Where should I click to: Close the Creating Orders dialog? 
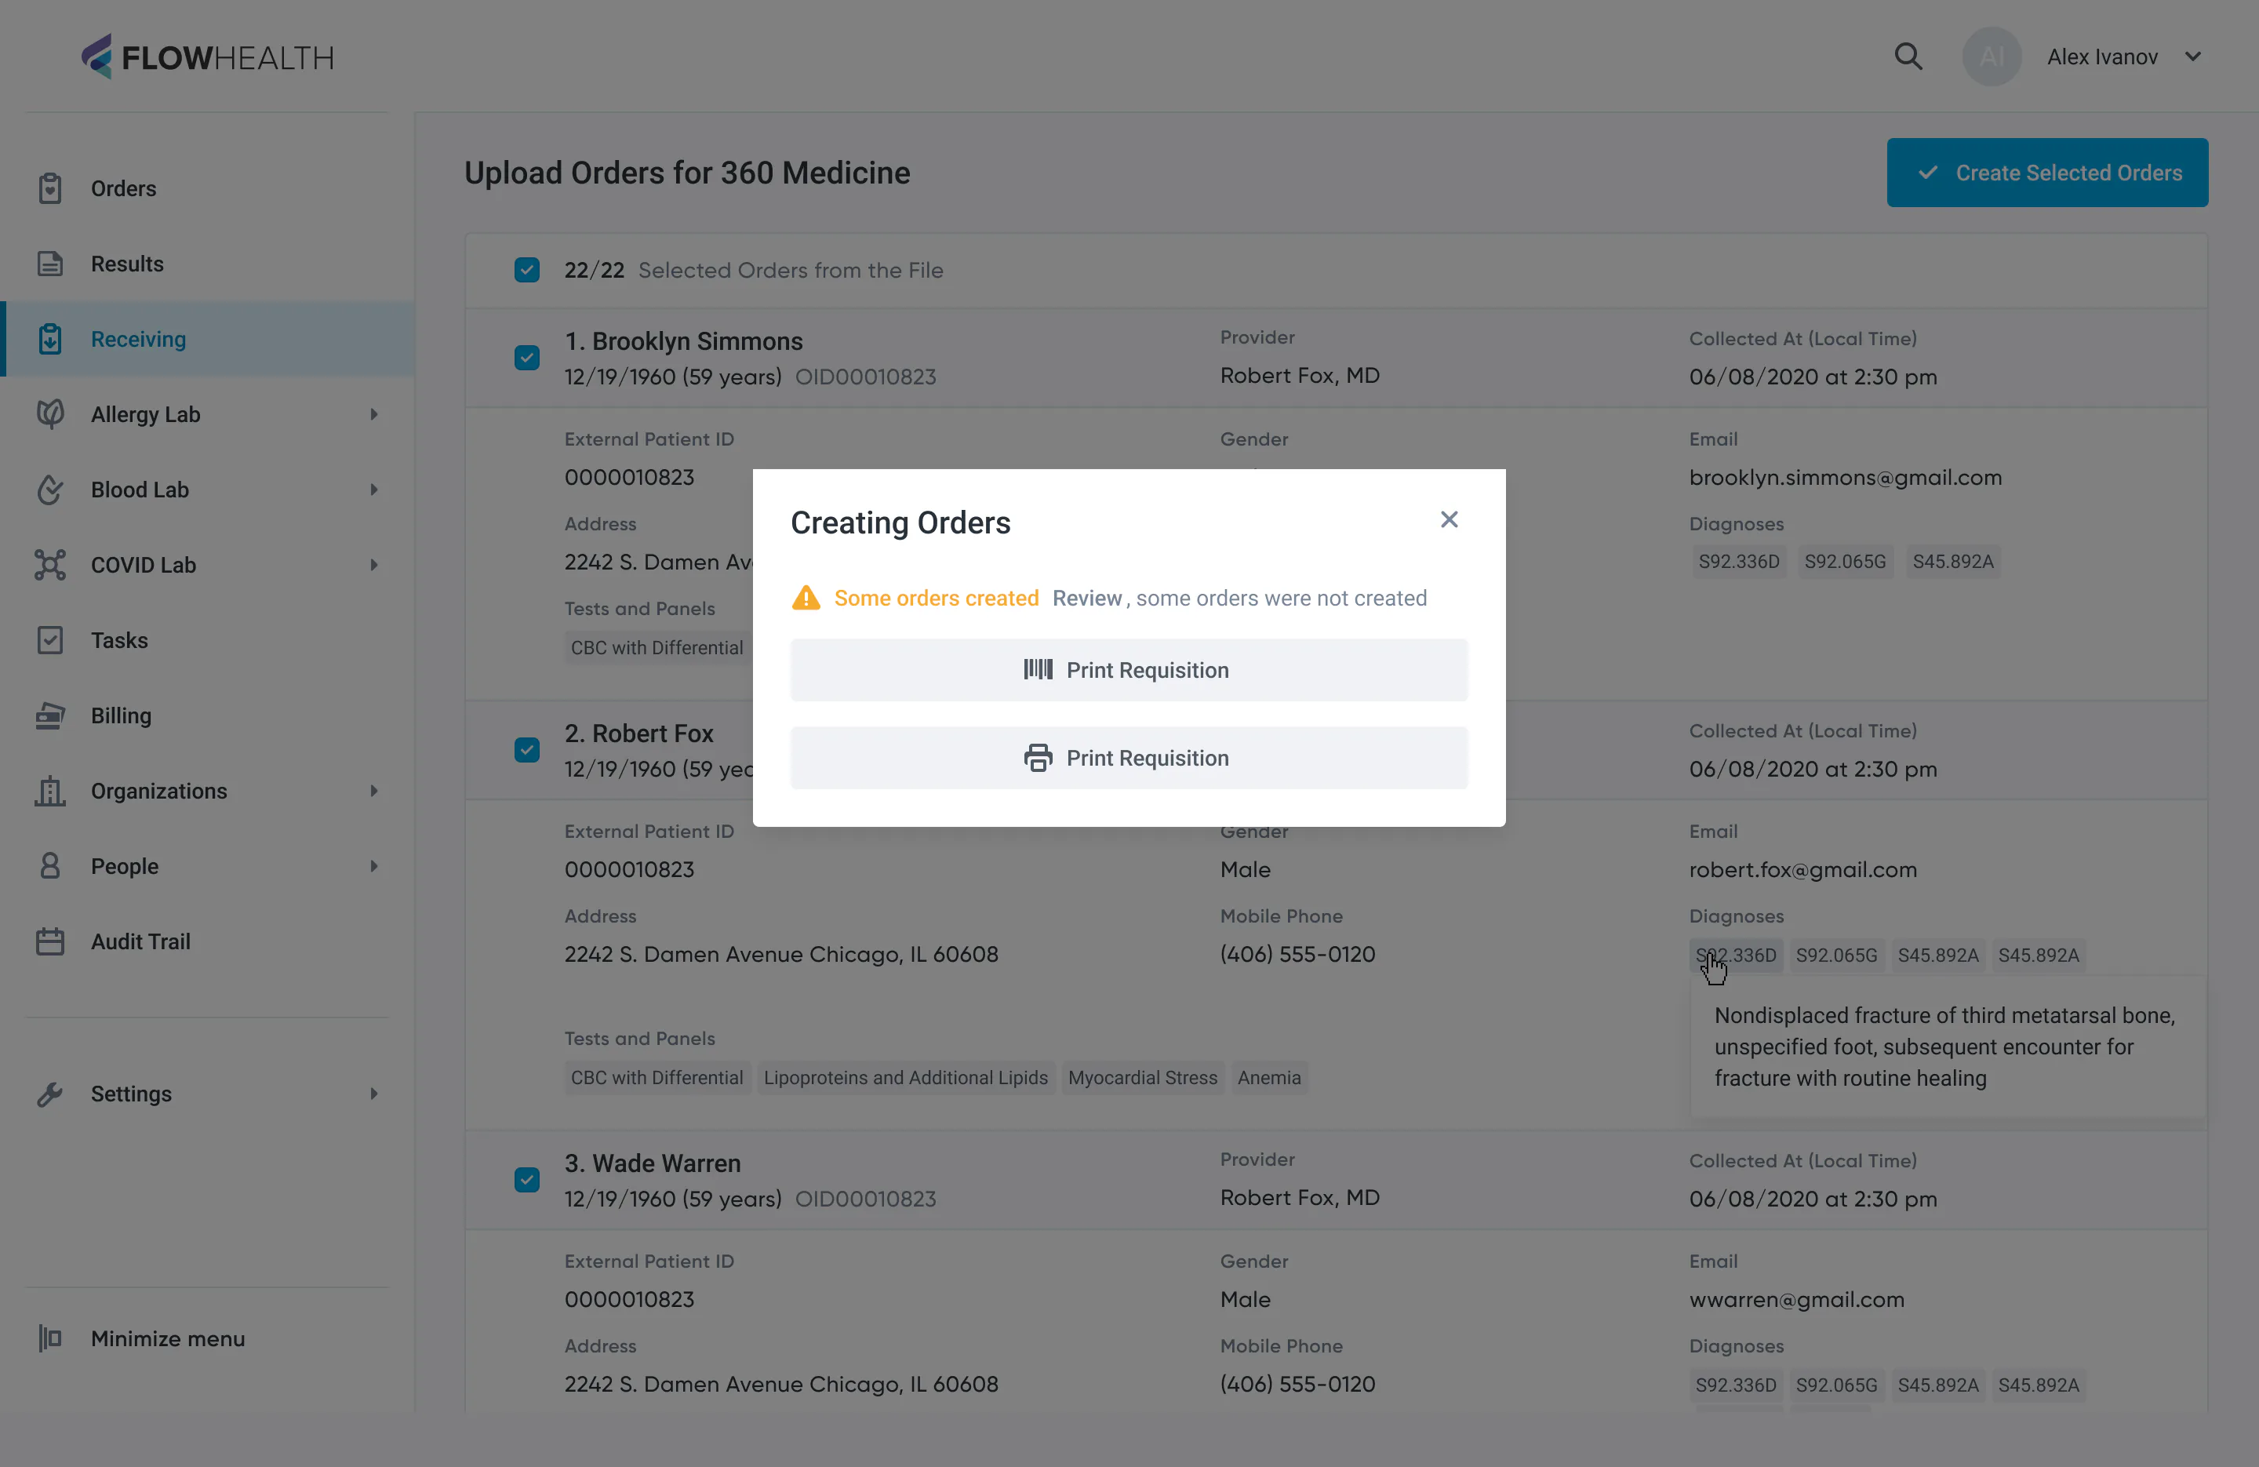[x=1449, y=519]
